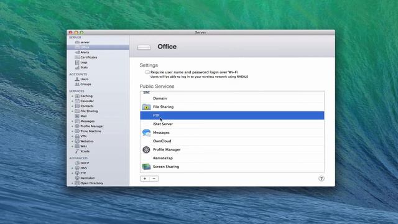Select Websites service icon
This screenshot has height=224, width=398.
(x=77, y=141)
